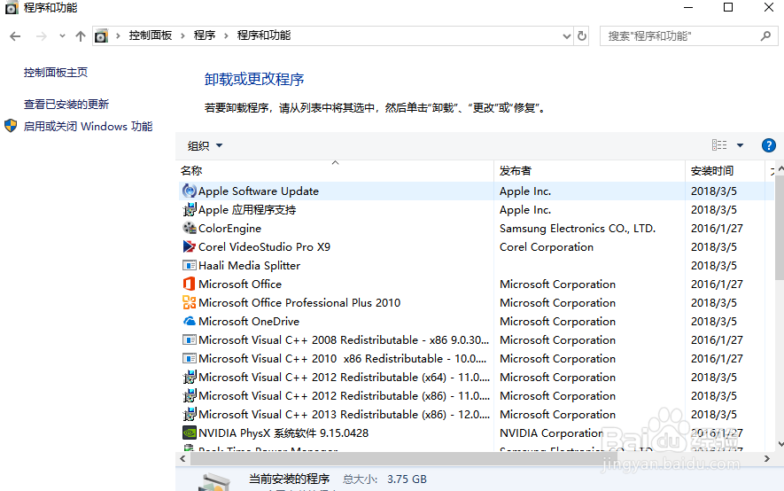Click the vertical scrollbar down arrow
Viewport: 784px width, 491px height.
[780, 444]
